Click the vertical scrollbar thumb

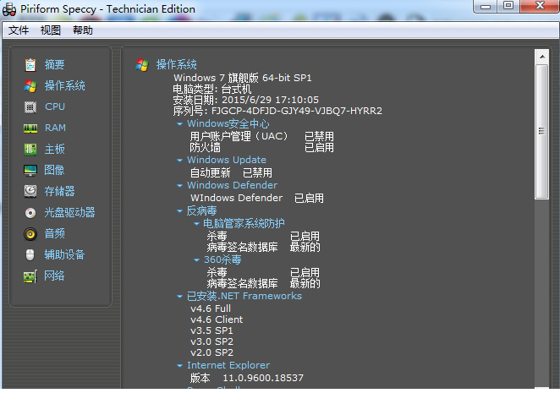click(541, 132)
